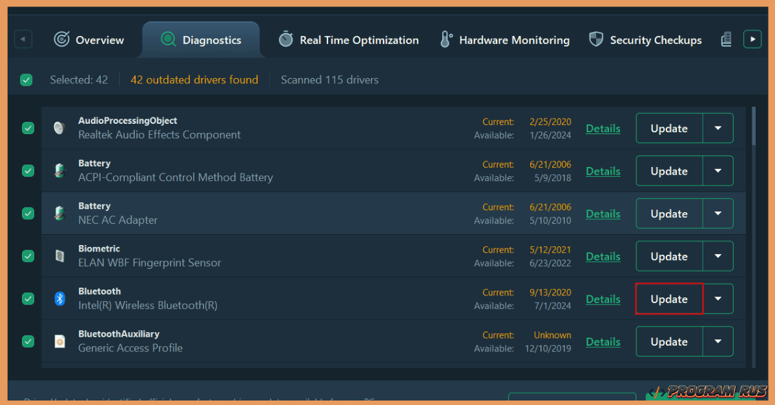This screenshot has height=405, width=775.
Task: View Details for the Realtek Audio Effects Component
Action: point(603,128)
